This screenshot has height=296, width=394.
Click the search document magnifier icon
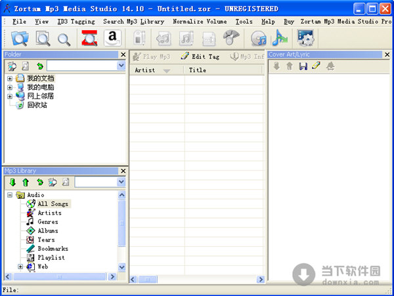[43, 39]
